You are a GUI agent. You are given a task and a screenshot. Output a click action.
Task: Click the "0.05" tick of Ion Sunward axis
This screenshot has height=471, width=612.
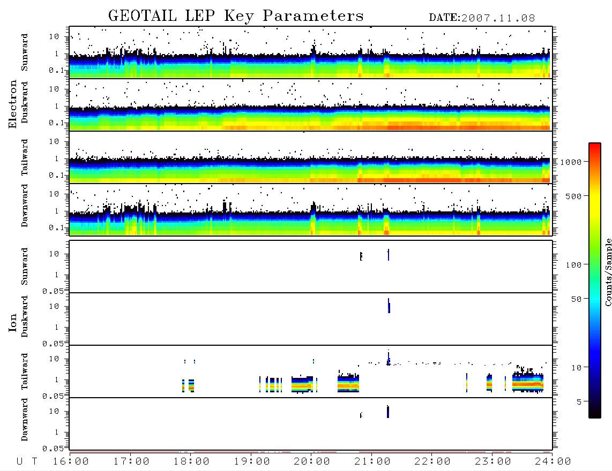click(53, 291)
